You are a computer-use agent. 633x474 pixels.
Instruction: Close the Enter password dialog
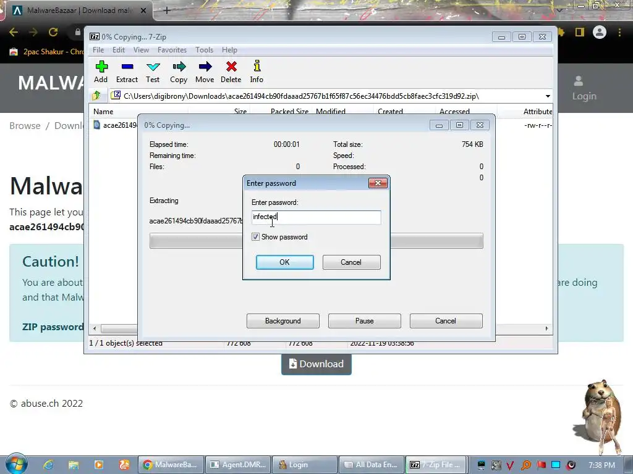click(378, 183)
